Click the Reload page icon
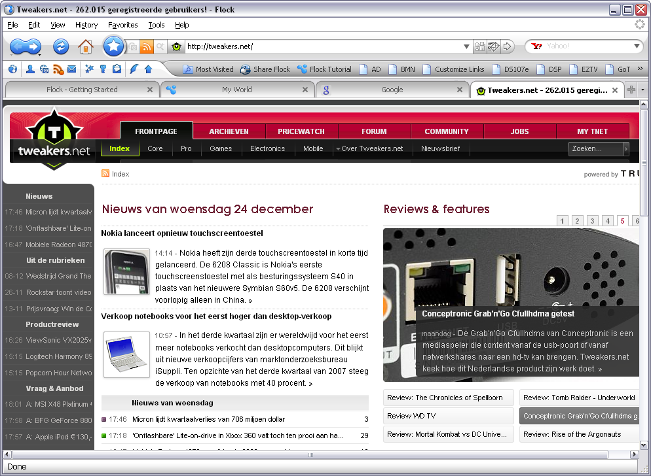Screen dimensions: 651x476 pos(61,46)
